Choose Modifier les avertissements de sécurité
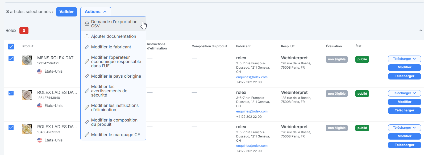424x155 pixels. tap(113, 91)
